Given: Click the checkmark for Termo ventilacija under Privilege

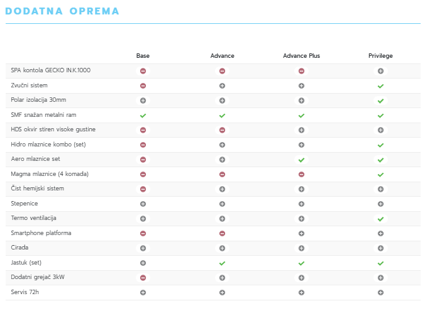Looking at the screenshot, I should (380, 219).
